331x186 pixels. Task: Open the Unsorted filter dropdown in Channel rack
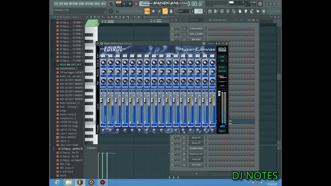196,20
